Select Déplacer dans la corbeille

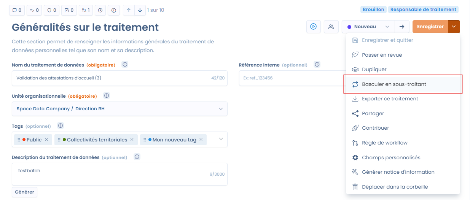pyautogui.click(x=395, y=187)
